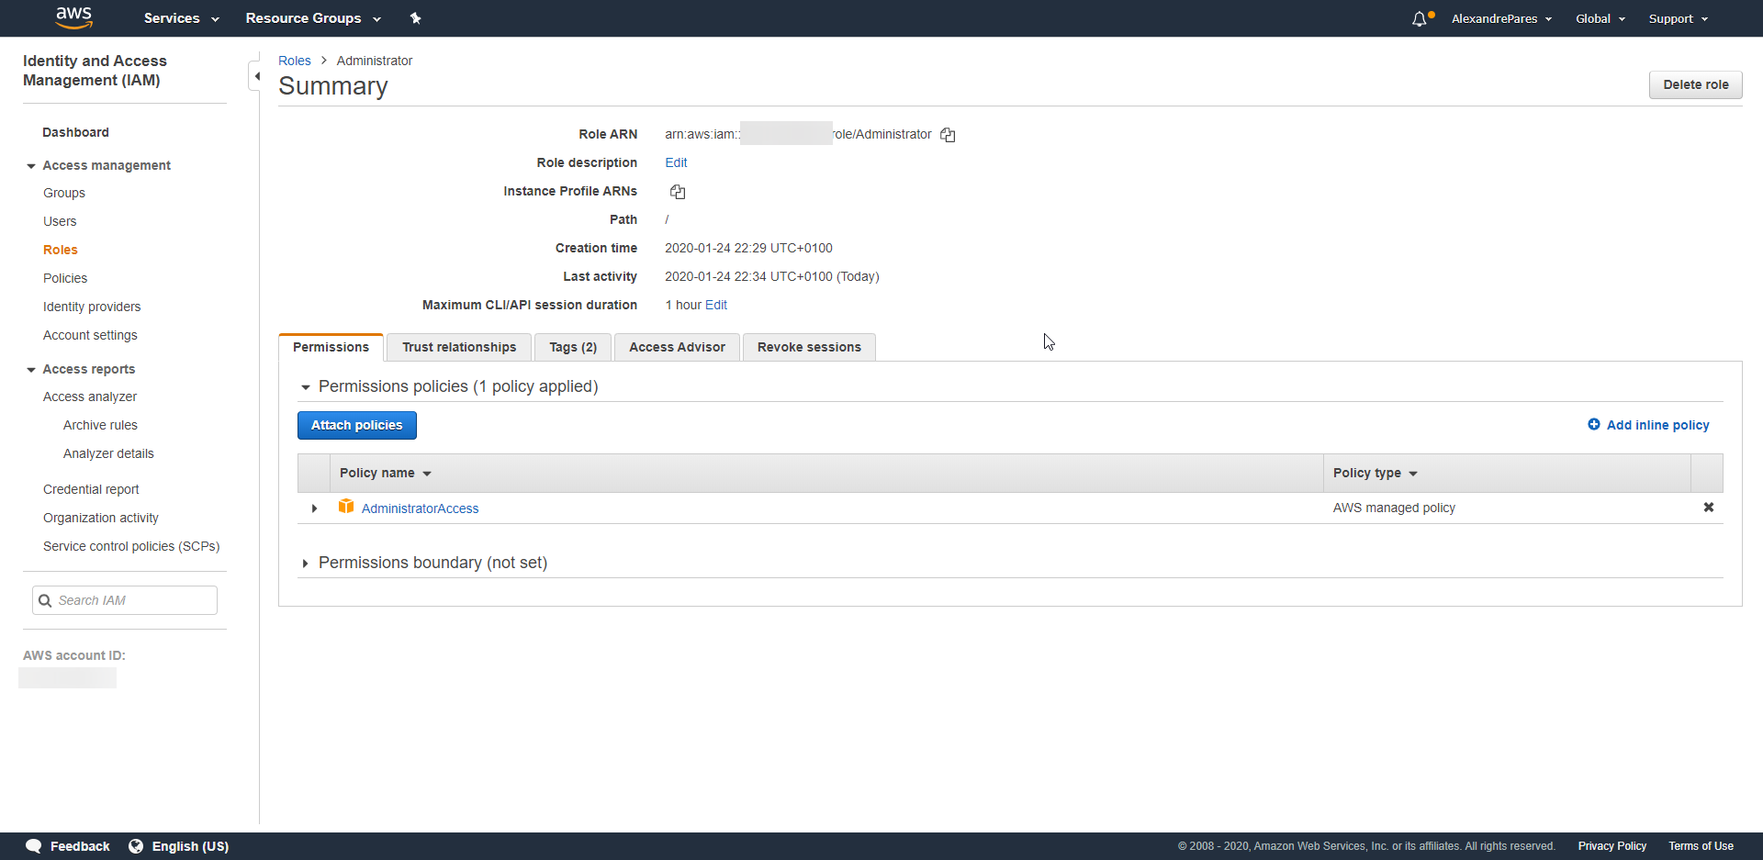Image resolution: width=1763 pixels, height=860 pixels.
Task: Open the Services dropdown menu
Action: 182,18
